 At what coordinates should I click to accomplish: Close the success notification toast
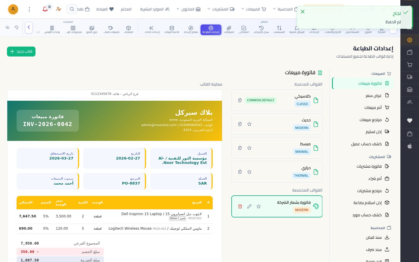tap(303, 12)
